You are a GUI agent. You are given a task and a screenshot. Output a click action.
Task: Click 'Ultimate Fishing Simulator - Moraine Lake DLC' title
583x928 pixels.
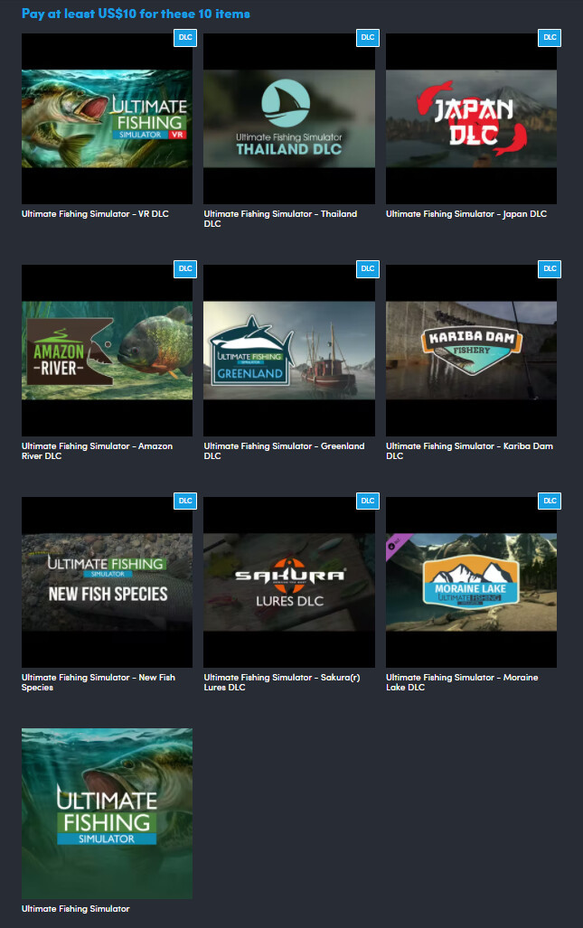(x=462, y=682)
